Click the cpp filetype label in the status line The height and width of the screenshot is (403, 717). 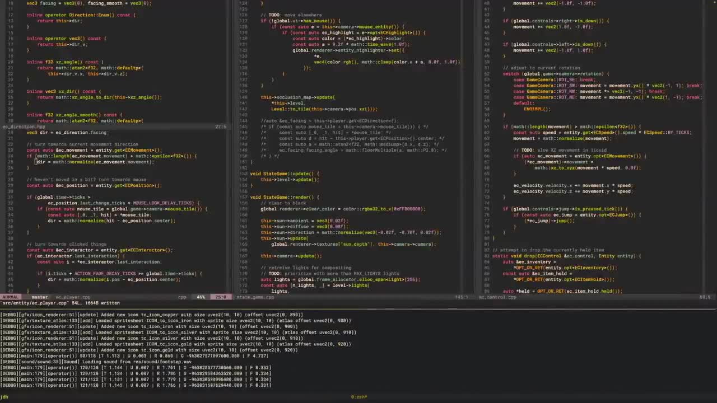(x=182, y=297)
